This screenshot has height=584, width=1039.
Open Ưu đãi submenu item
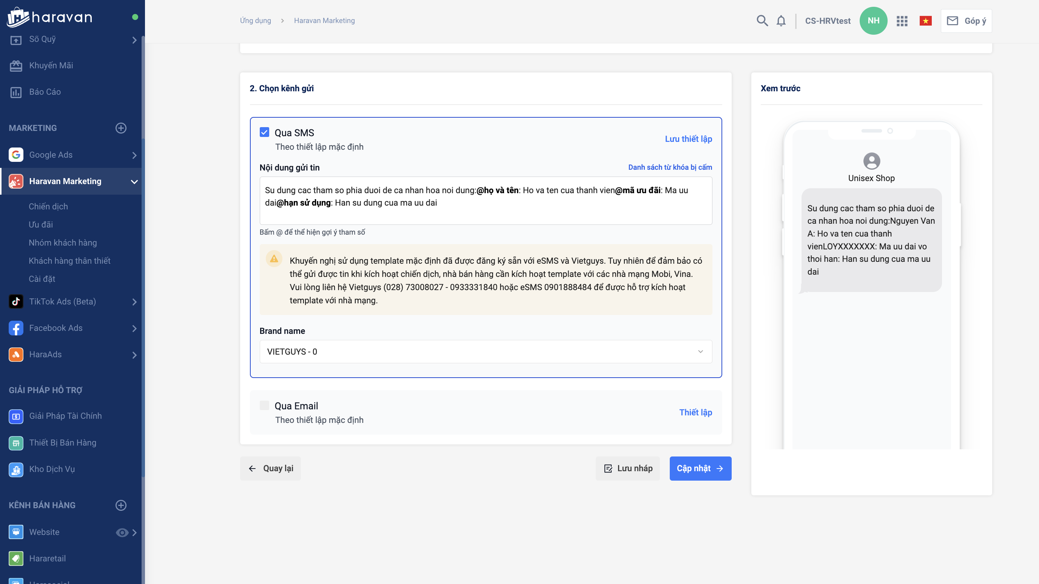(41, 224)
